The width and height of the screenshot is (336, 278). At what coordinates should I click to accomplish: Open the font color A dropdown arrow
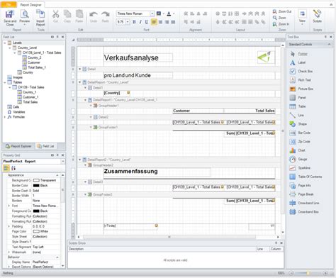tap(174, 13)
